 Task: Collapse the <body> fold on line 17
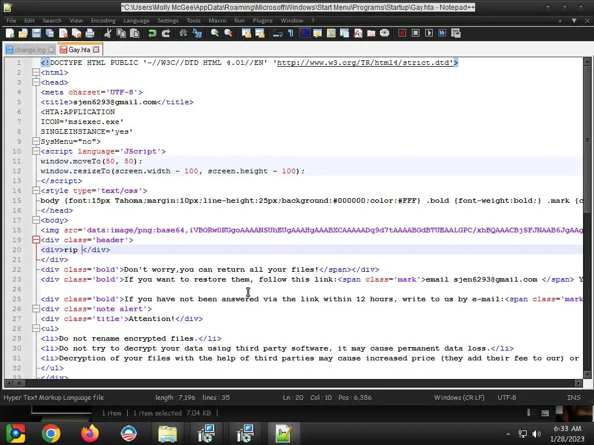pos(36,220)
